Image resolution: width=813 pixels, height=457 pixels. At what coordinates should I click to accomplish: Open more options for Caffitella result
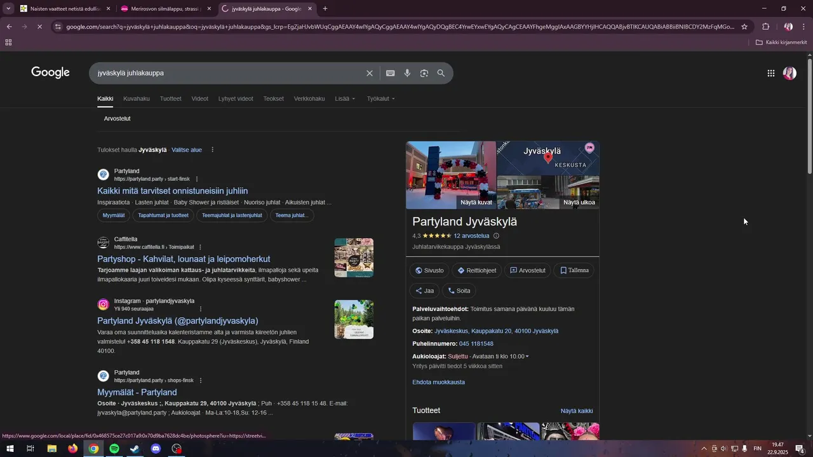tap(200, 247)
